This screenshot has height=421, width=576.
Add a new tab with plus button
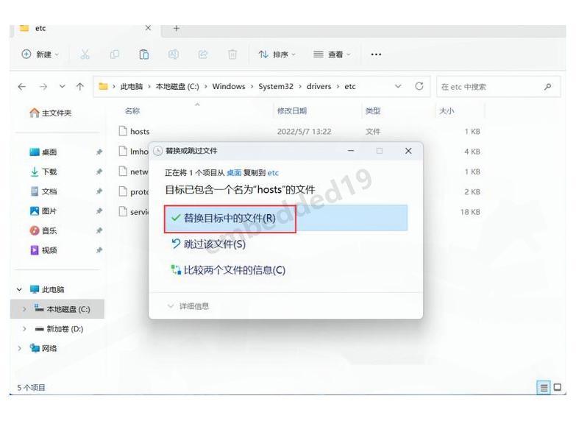tap(177, 28)
